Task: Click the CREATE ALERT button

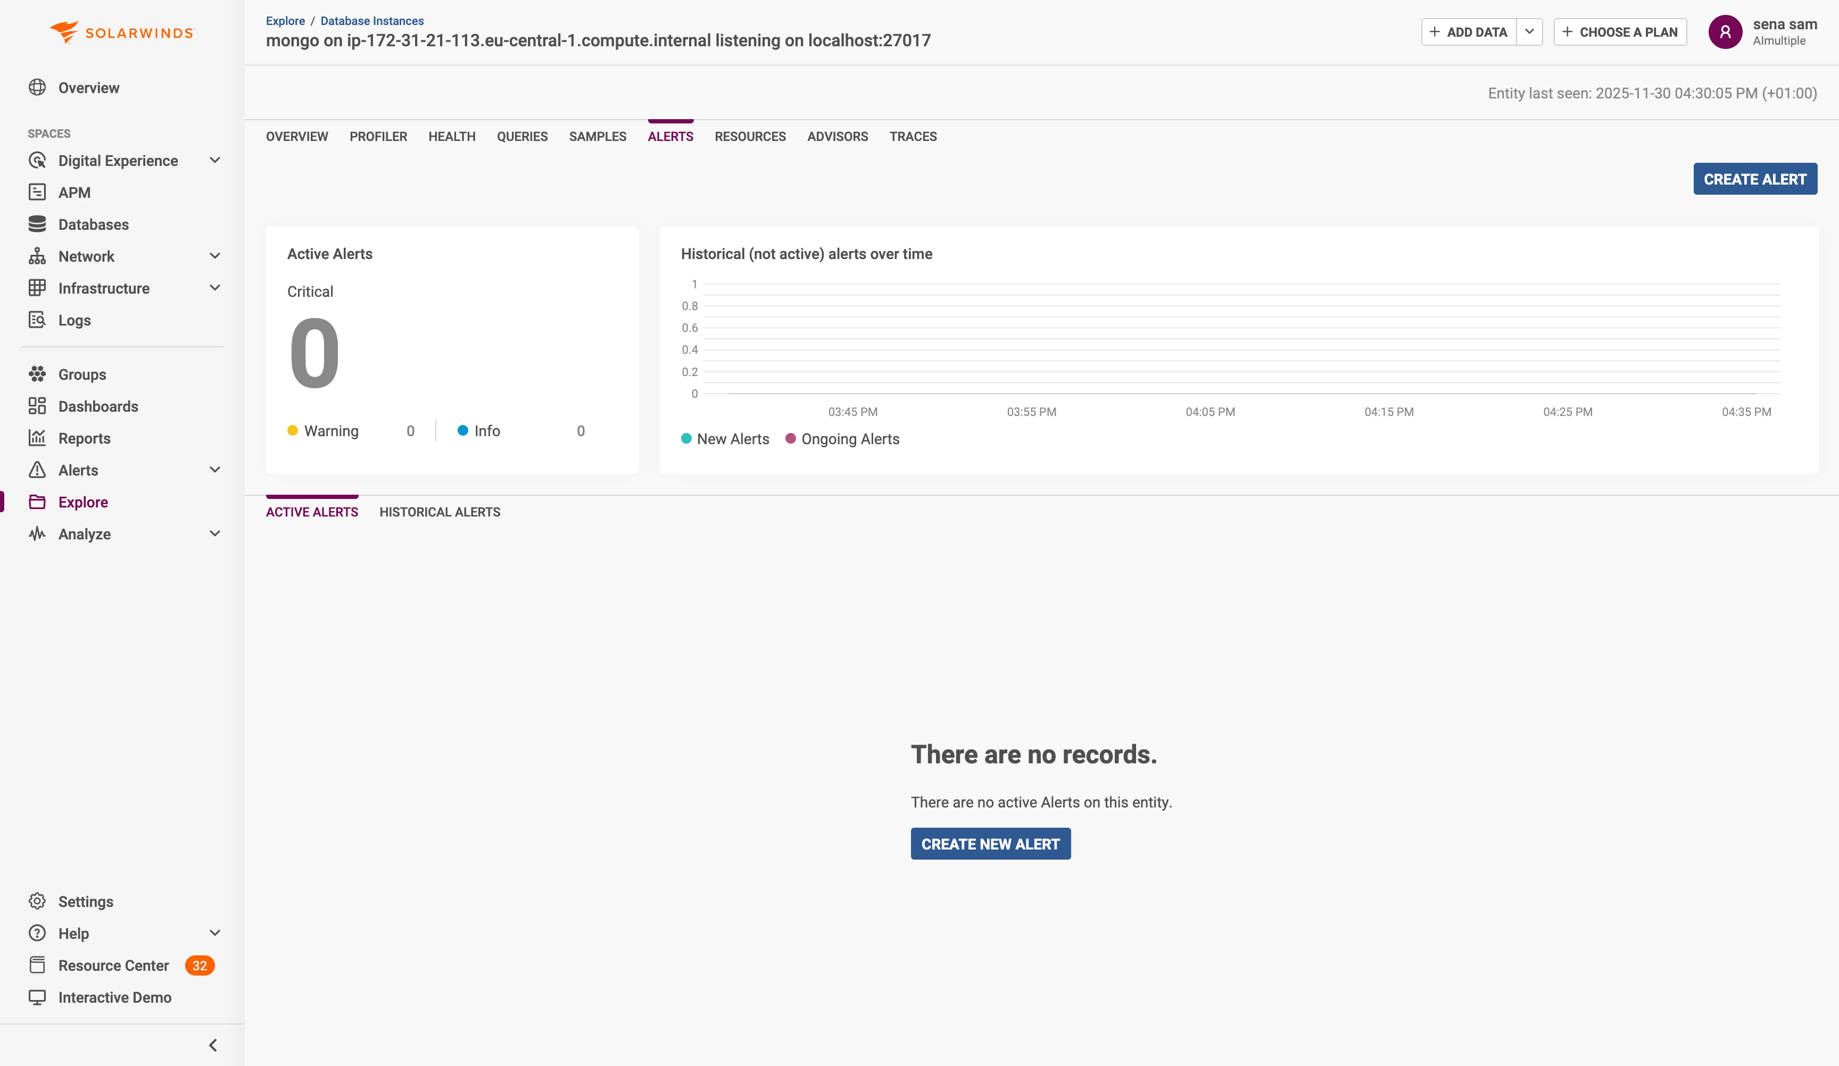Action: [1755, 179]
